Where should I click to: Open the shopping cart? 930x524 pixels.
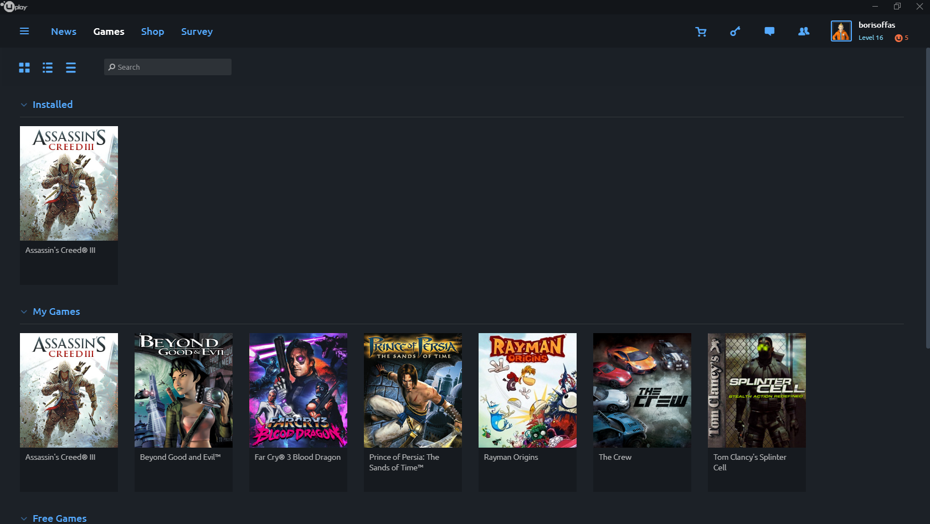(x=701, y=32)
